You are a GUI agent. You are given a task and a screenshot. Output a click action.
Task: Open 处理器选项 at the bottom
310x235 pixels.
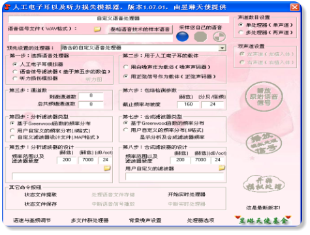[200, 220]
